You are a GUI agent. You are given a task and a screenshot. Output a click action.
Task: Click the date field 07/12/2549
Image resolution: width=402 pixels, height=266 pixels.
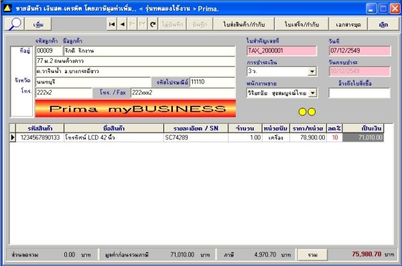360,51
